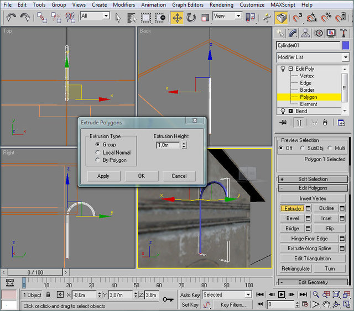Viewport: 354px width, 311px height.
Task: Click the Redo arrow icon
Action: pyautogui.click(x=25, y=17)
